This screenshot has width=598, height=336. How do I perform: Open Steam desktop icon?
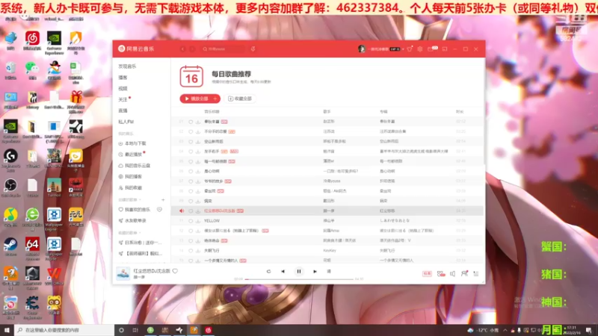pyautogui.click(x=10, y=247)
